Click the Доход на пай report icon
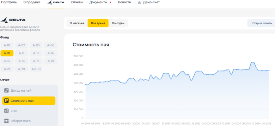 click(x=6, y=91)
